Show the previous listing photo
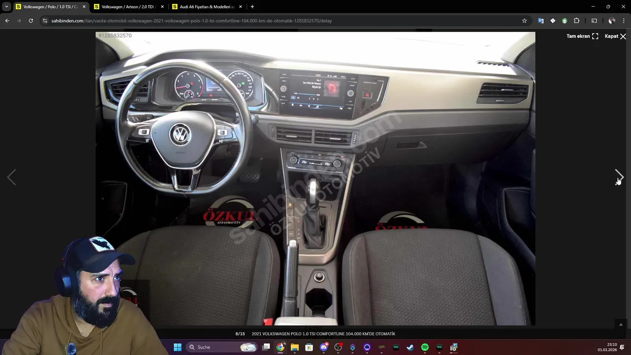This screenshot has width=631, height=355. (x=11, y=177)
